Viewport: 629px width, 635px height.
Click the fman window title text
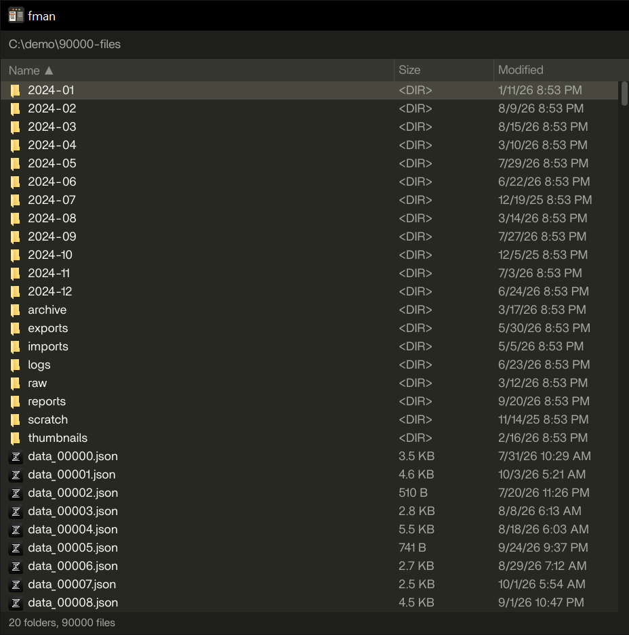pos(41,16)
